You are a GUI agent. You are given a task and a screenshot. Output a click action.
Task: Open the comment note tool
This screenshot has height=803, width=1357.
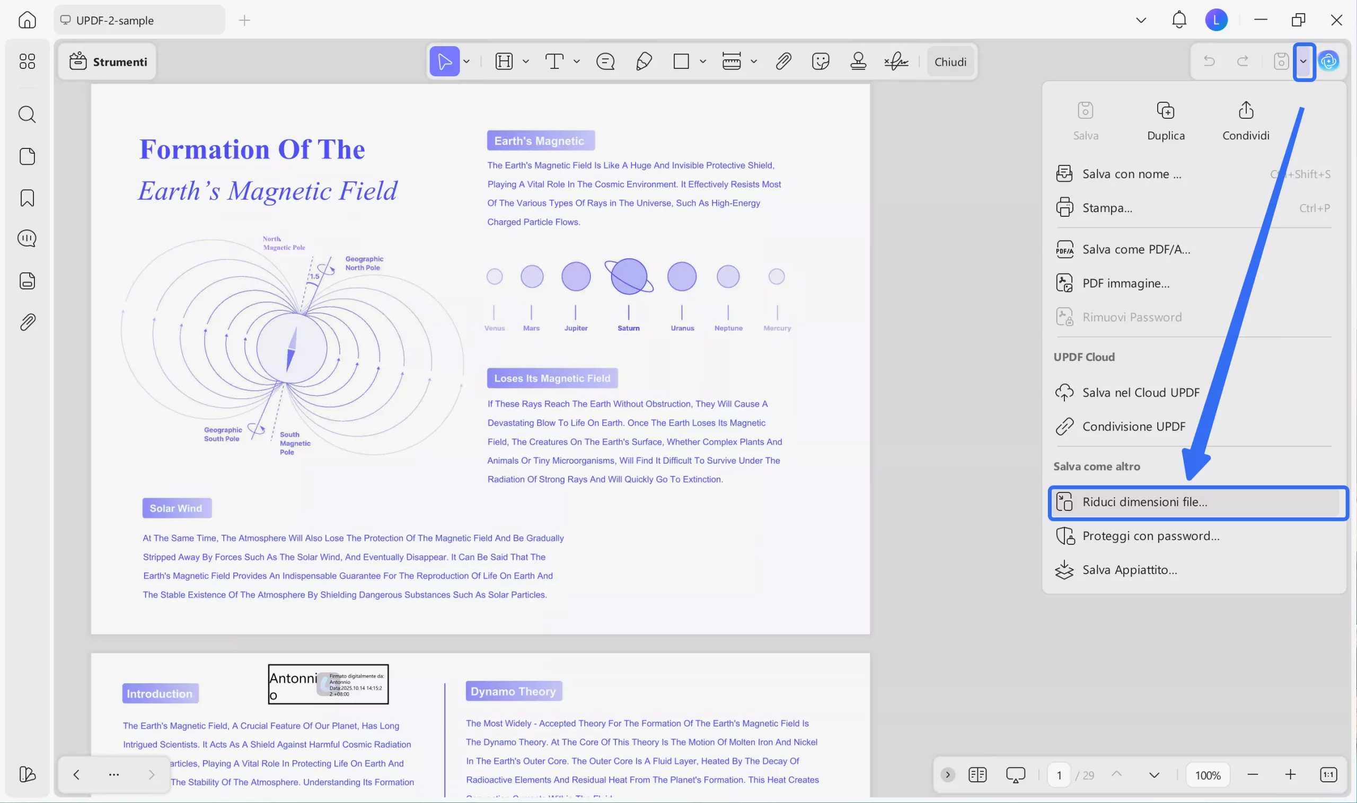click(605, 61)
